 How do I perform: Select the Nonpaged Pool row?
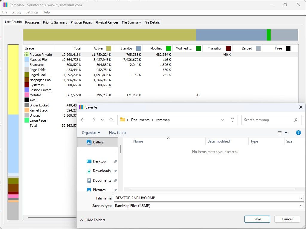(x=161, y=80)
